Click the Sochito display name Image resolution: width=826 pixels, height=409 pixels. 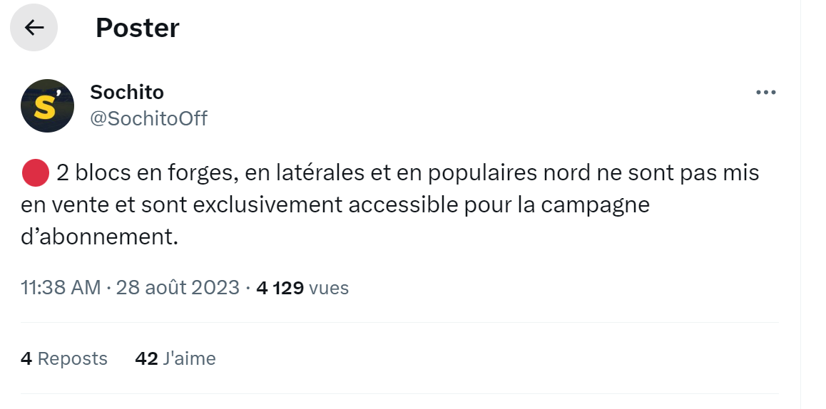coord(127,92)
